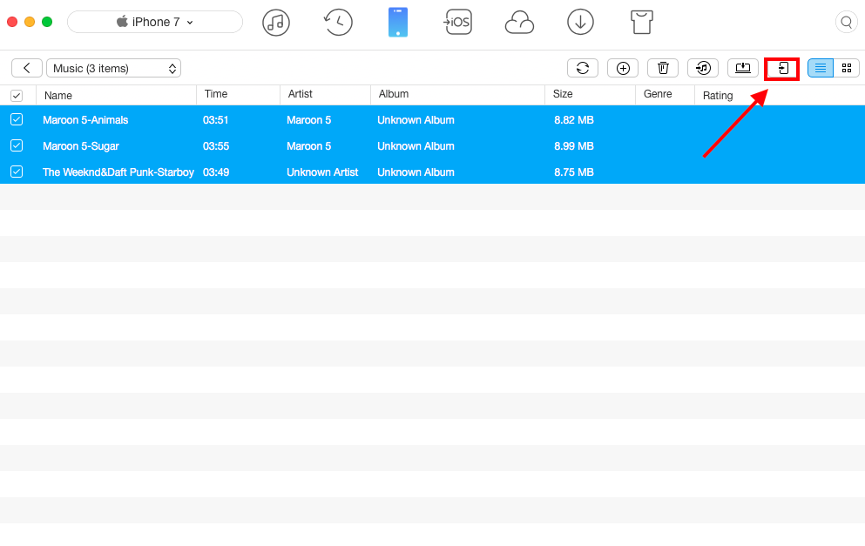
Task: Transfer selected songs to another device
Action: coord(782,69)
